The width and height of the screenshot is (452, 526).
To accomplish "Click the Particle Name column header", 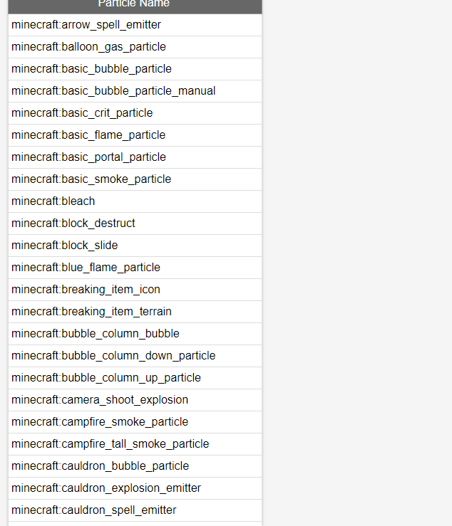I will (135, 5).
